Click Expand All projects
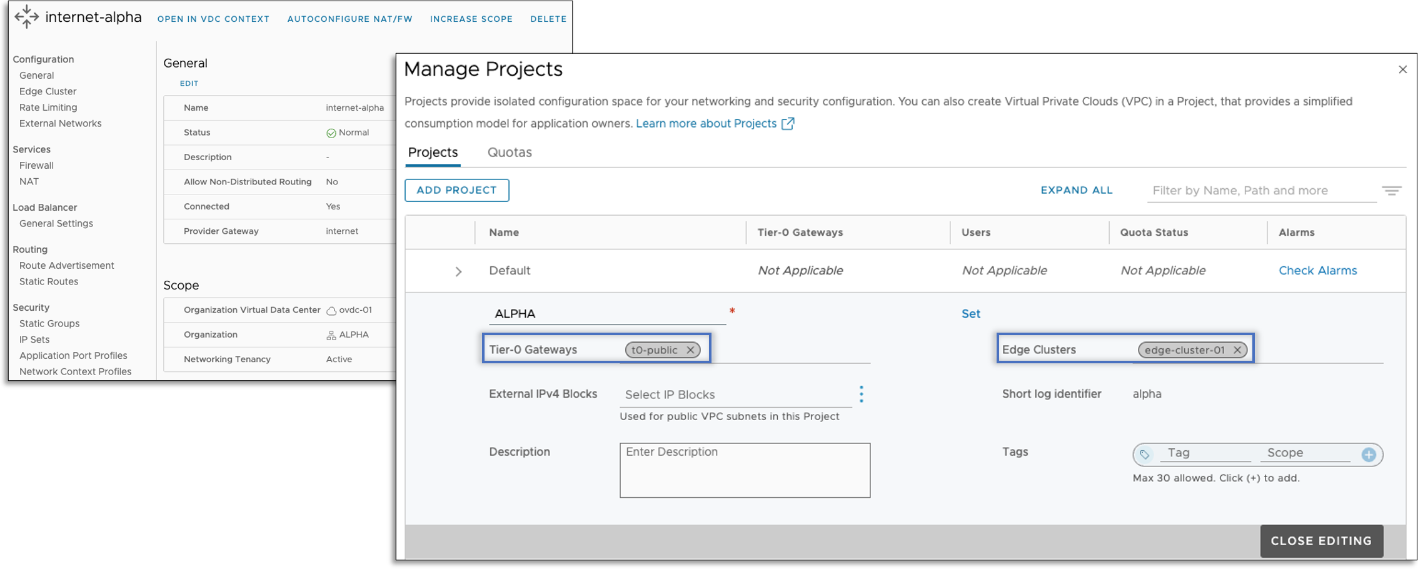 (1076, 190)
